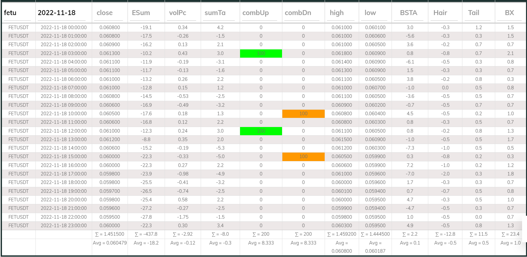Click the combUp total ∑ = 200
This screenshot has width=527, height=257.
click(x=261, y=234)
